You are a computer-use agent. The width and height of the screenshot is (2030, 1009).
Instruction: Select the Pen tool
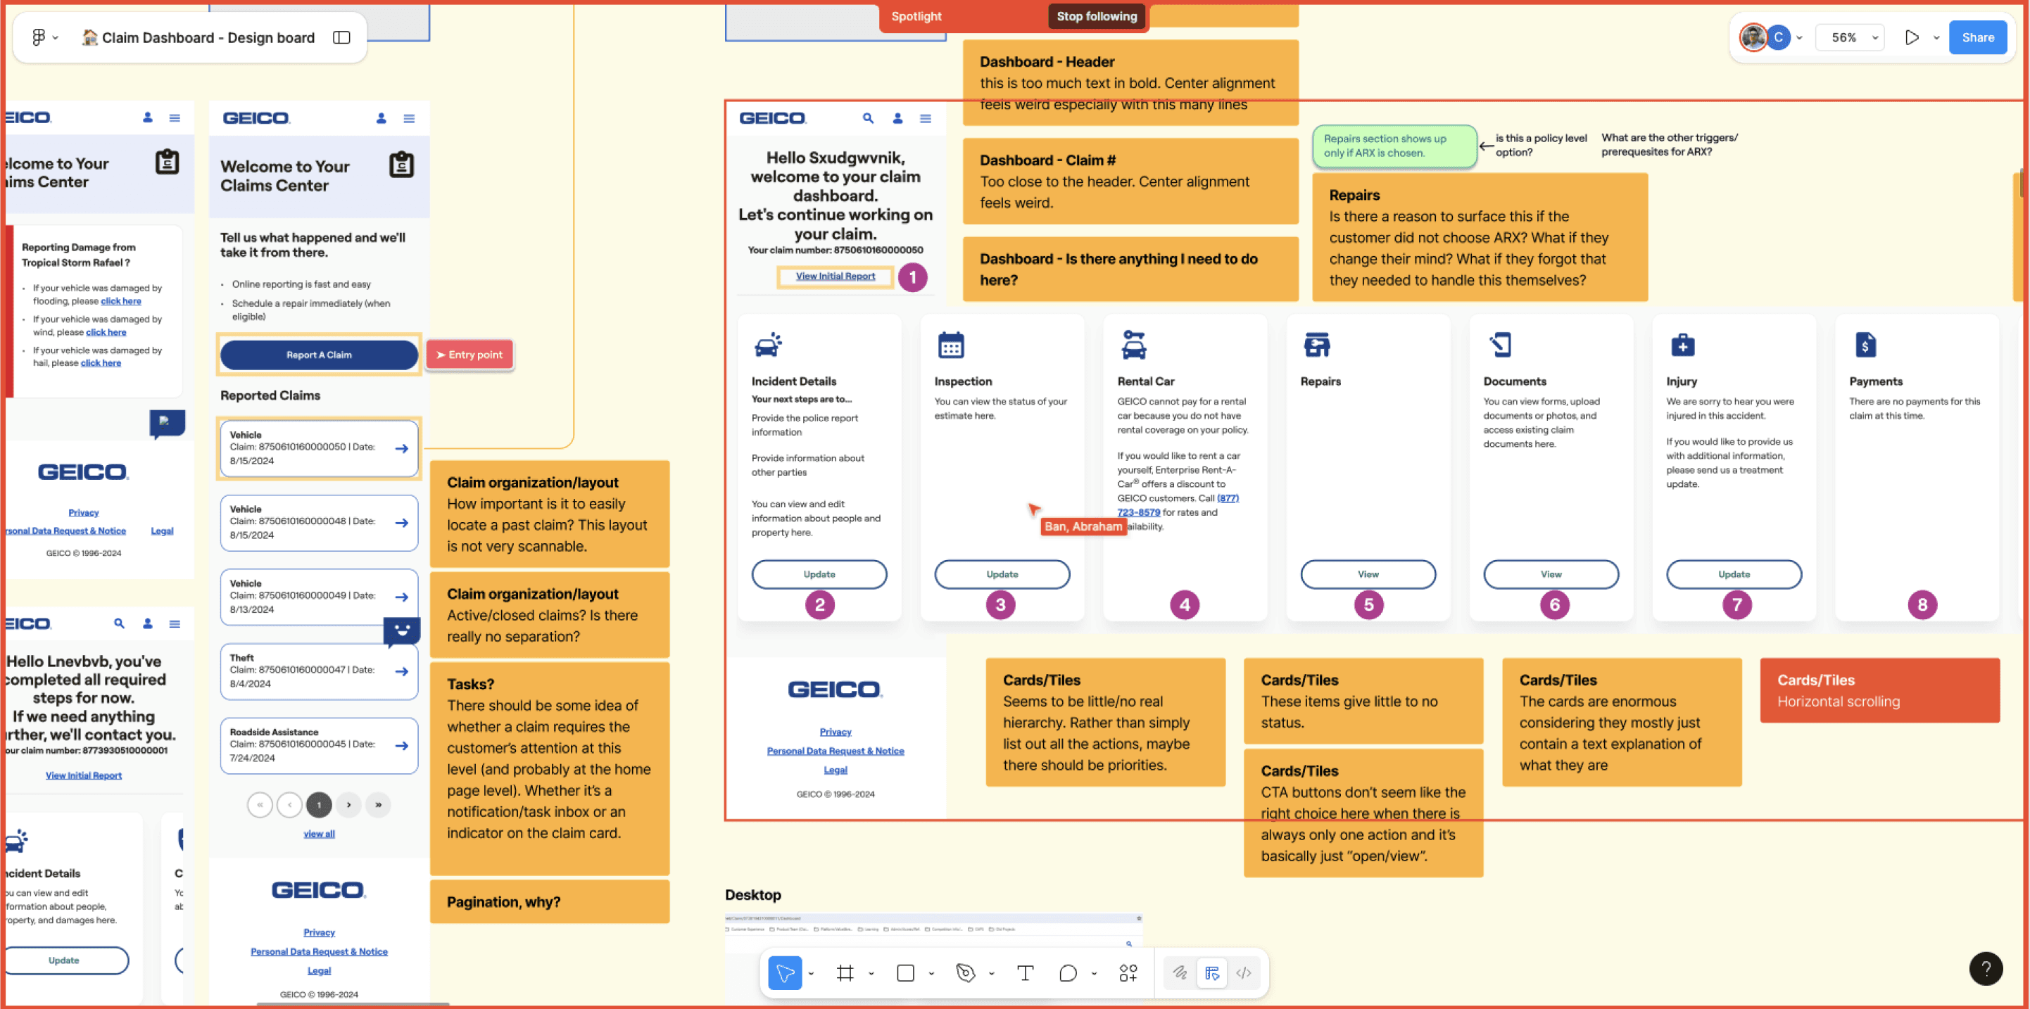click(x=965, y=974)
